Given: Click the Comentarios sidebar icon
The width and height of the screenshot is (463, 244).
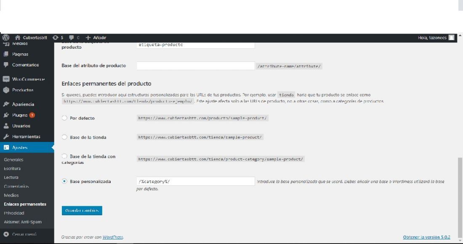Looking at the screenshot, I should tap(6, 65).
